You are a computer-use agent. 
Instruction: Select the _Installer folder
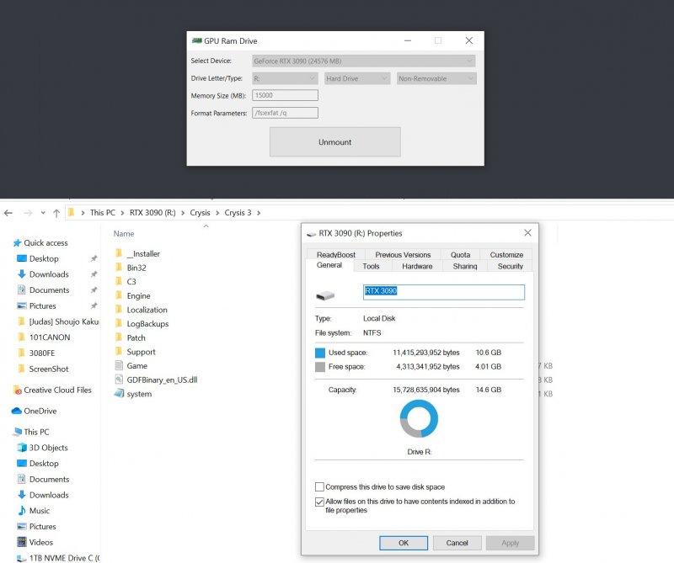[143, 254]
